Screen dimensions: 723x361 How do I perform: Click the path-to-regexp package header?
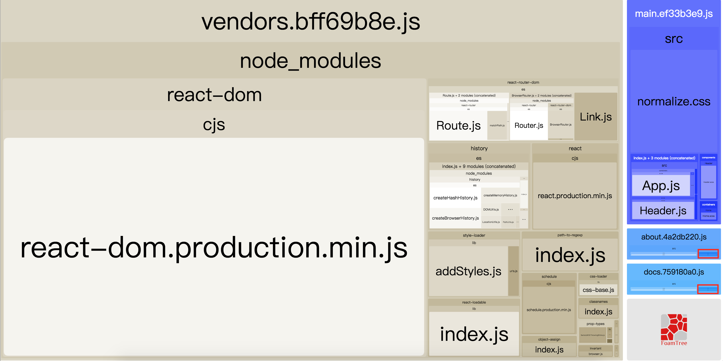point(570,235)
